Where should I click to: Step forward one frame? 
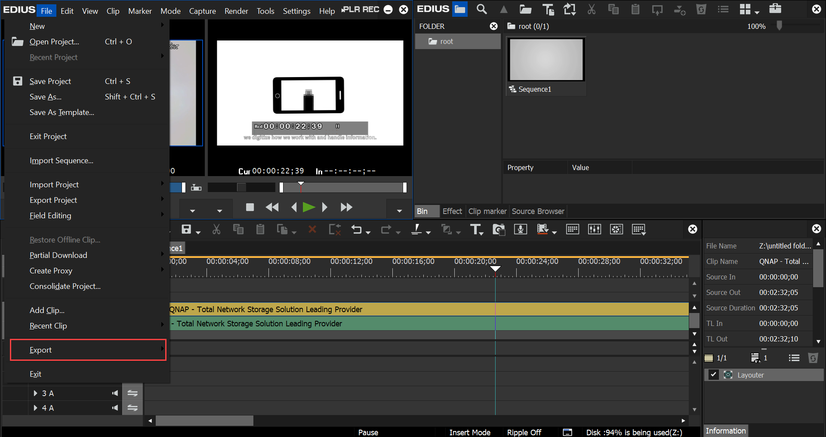click(325, 207)
